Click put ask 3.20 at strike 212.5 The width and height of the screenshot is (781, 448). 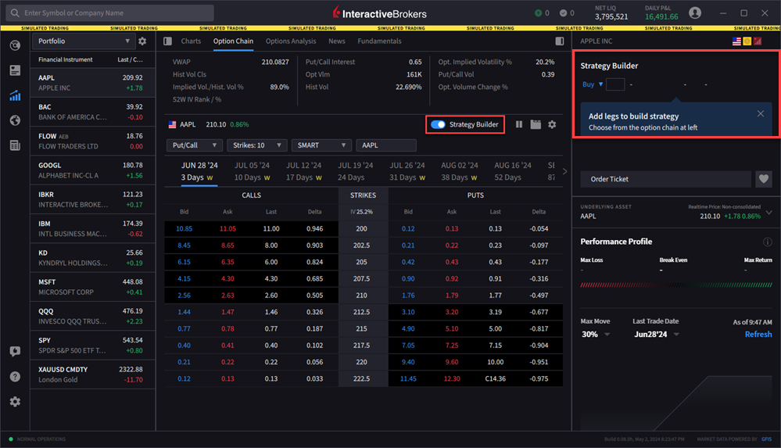[452, 312]
